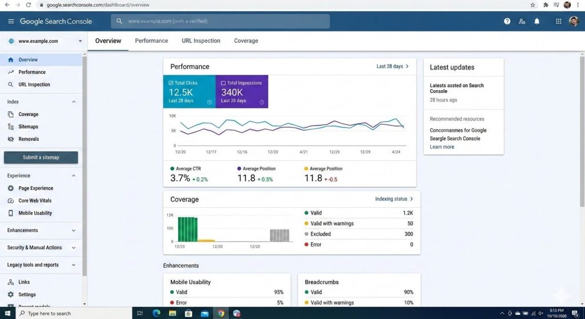Bookmark this page with the star
This screenshot has width=585, height=319.
533,5
